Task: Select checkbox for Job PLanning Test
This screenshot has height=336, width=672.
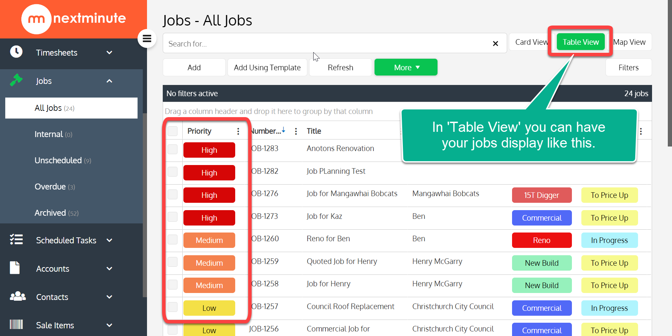Action: point(173,172)
